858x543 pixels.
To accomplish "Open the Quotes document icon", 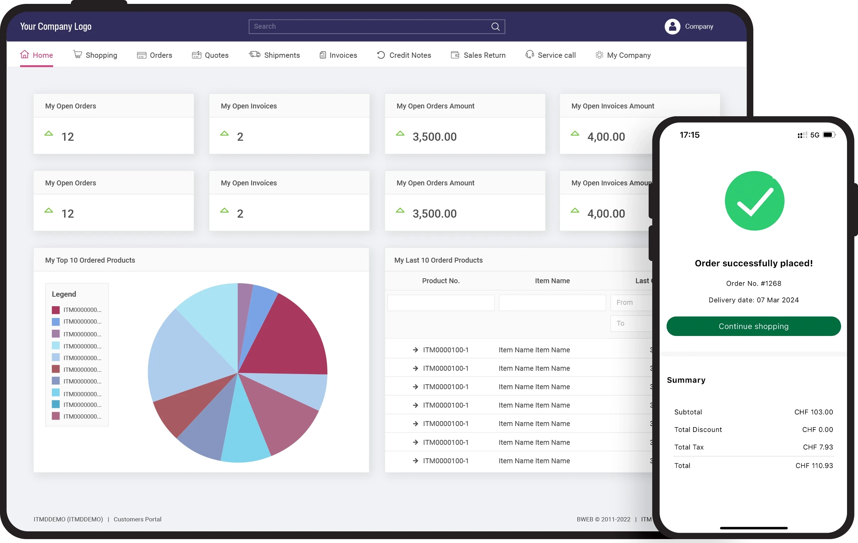I will [x=196, y=55].
